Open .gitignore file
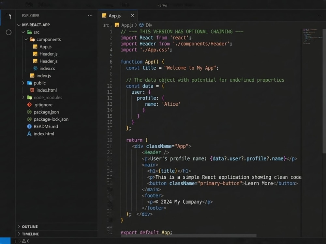326x244 pixels. (43, 105)
